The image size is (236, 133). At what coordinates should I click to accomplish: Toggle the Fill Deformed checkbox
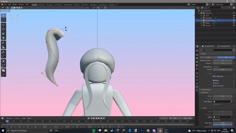coord(214,76)
